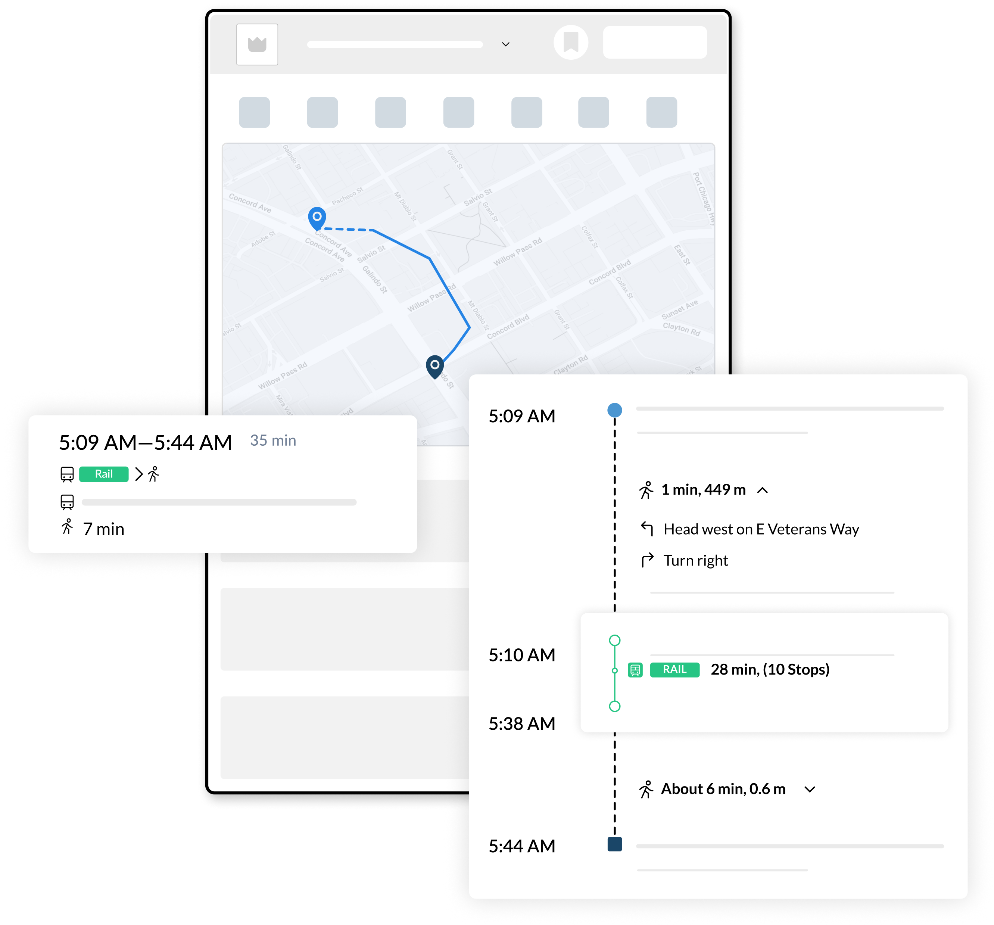Screen dimensions: 994x925
Task: Click the blank header button
Action: pos(654,43)
